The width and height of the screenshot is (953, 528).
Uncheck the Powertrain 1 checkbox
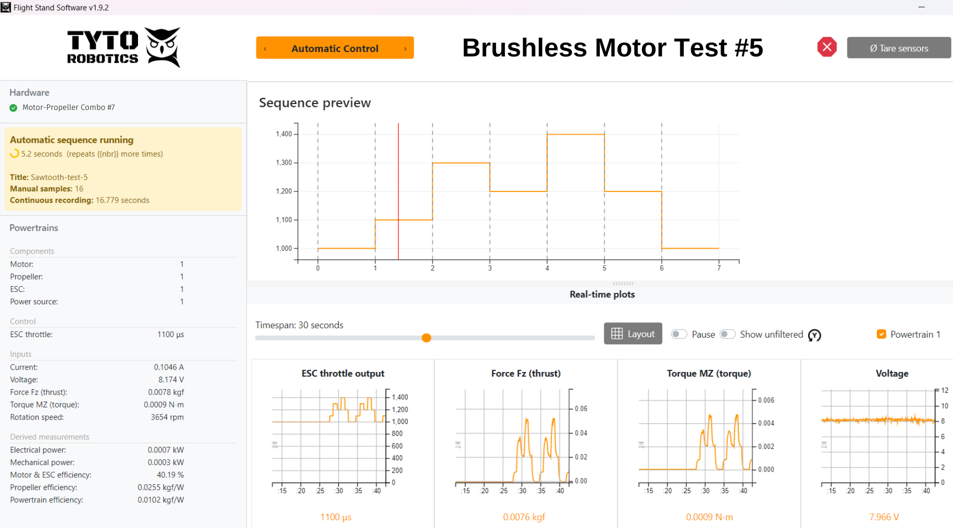pyautogui.click(x=881, y=334)
